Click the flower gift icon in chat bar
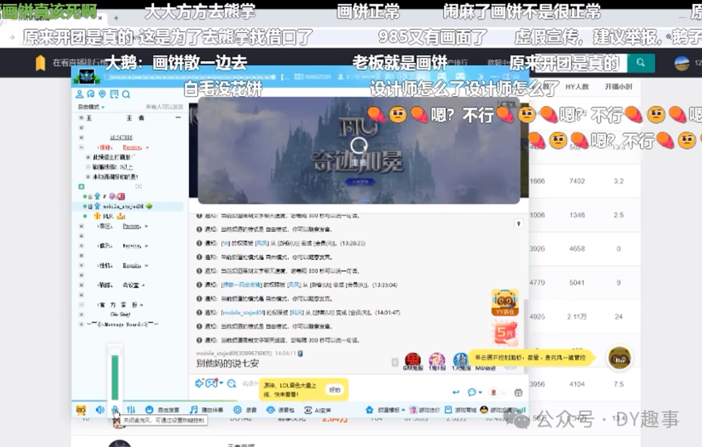Viewport: 702px width, 447px height. tap(493, 392)
